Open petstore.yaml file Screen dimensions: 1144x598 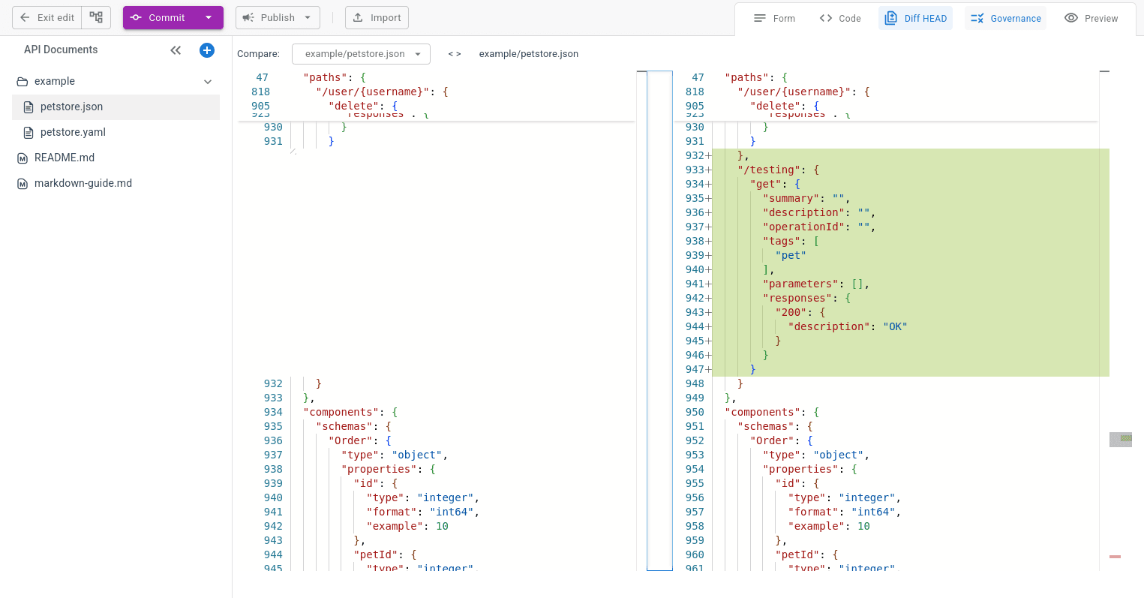pos(116,132)
